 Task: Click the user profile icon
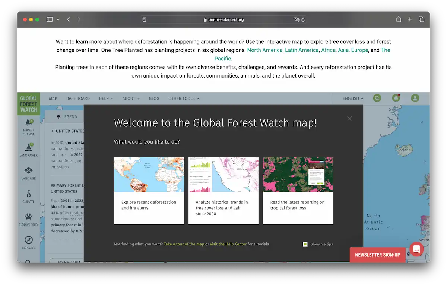pyautogui.click(x=415, y=98)
